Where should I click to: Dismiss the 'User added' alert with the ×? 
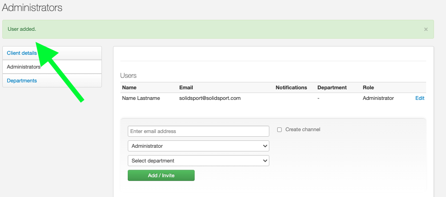(426, 29)
